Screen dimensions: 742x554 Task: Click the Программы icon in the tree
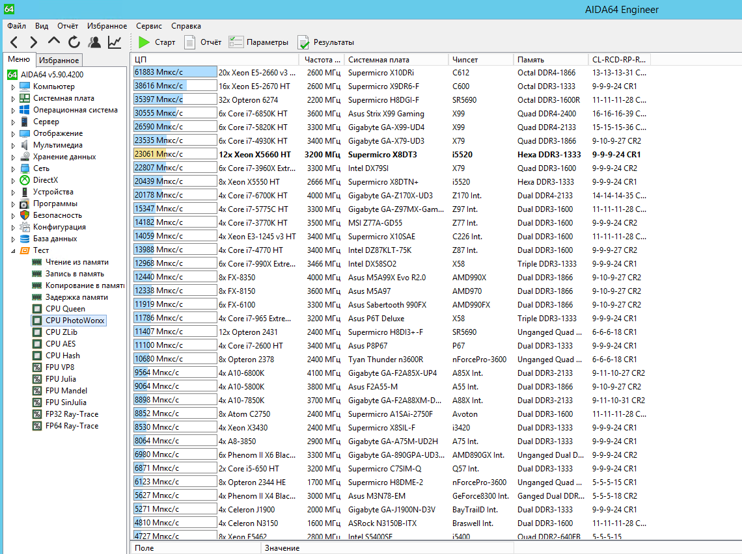[x=25, y=204]
